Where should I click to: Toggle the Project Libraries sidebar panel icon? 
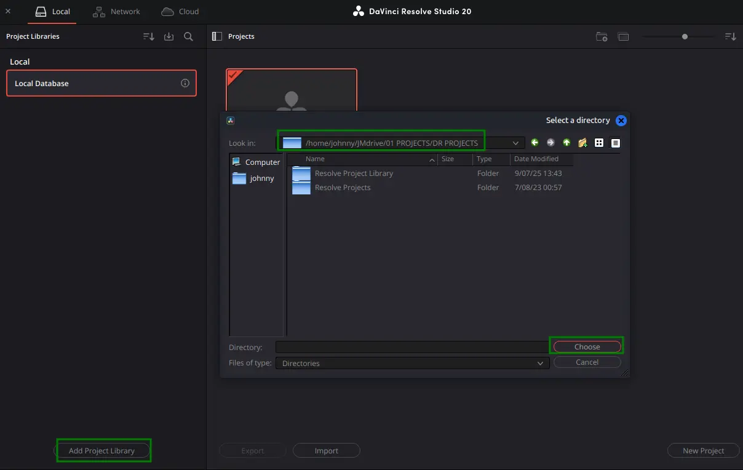tap(217, 36)
